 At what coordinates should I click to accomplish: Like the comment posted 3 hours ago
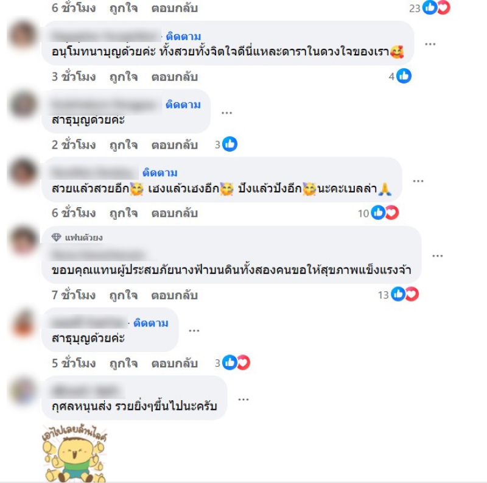[124, 77]
